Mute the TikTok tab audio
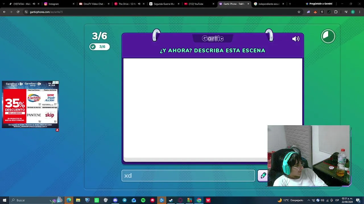The image size is (364, 204). (x=34, y=4)
